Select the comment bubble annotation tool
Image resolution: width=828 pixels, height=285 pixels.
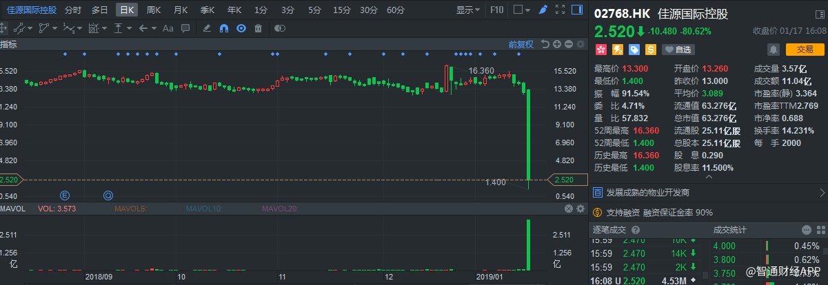tap(185, 28)
